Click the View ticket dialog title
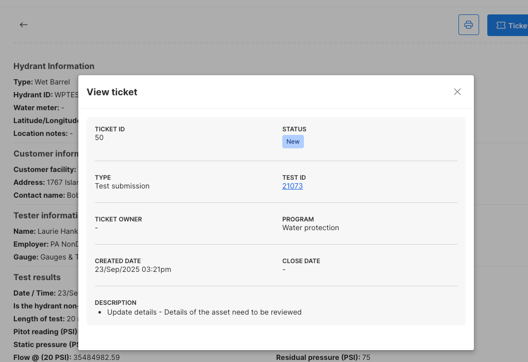 [112, 92]
